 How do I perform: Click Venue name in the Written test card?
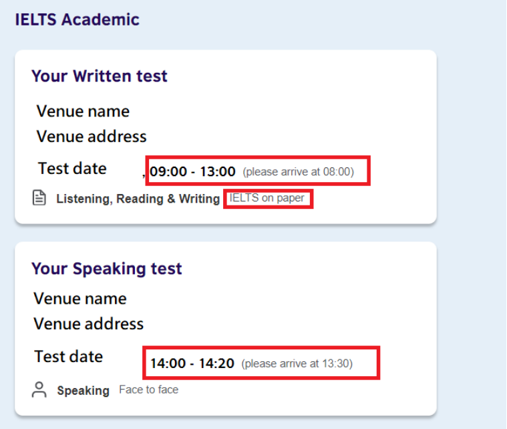click(83, 111)
